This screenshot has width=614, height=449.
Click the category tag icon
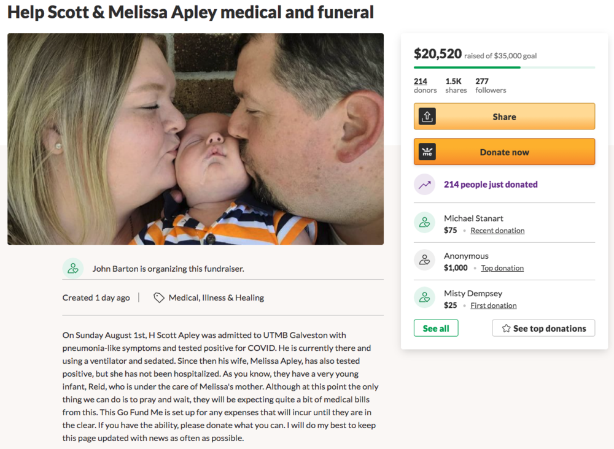point(159,297)
